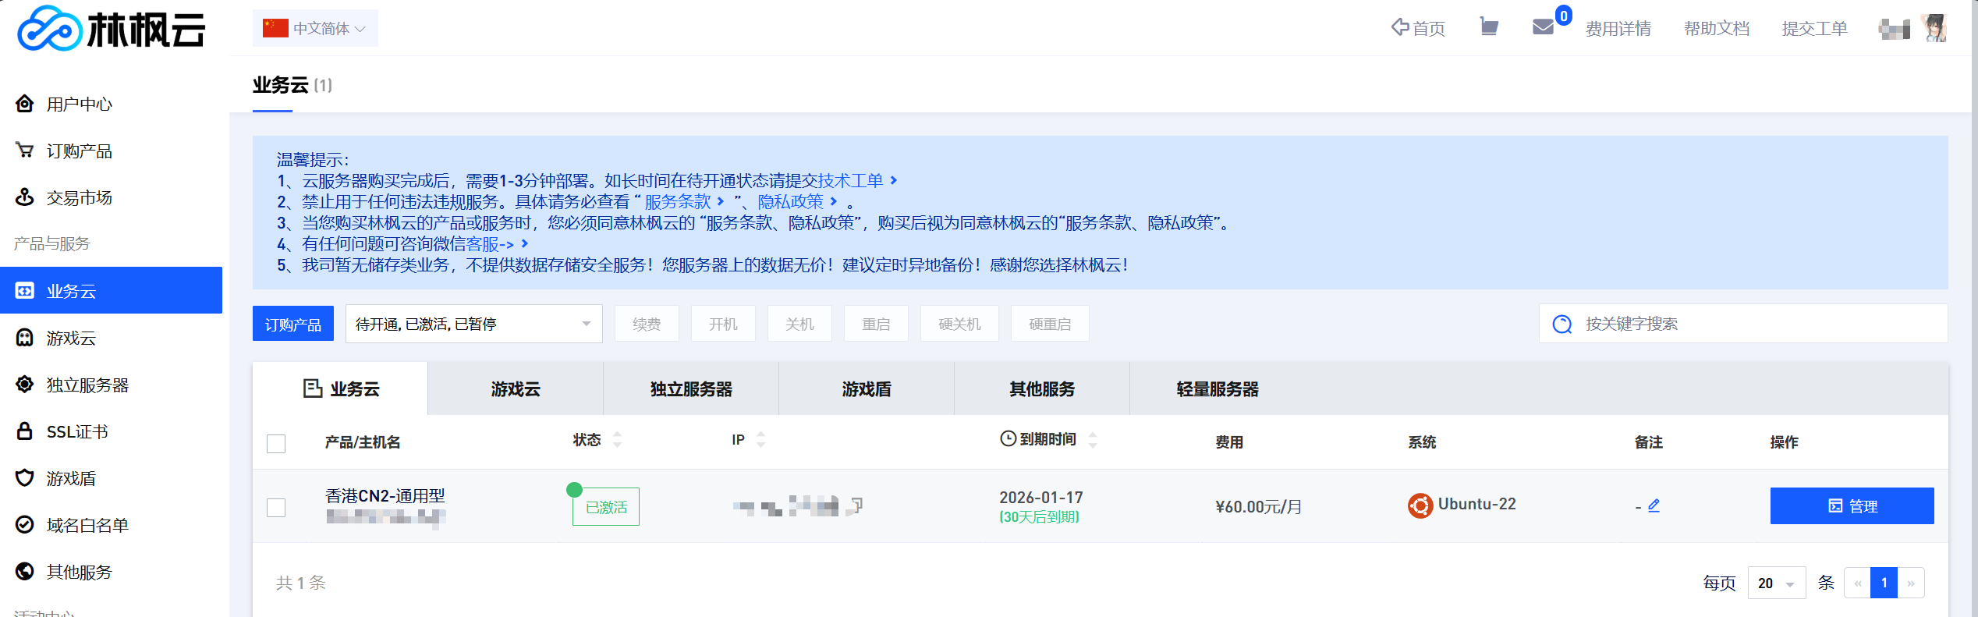Image resolution: width=1978 pixels, height=617 pixels.
Task: Select 独立服务器 in the left sidebar
Action: 87,385
